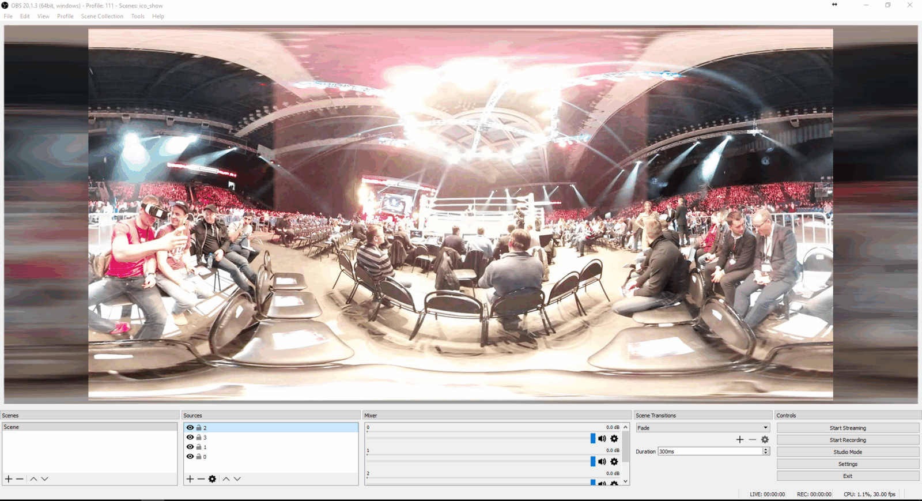Image resolution: width=922 pixels, height=501 pixels.
Task: Open the Tools menu
Action: [x=138, y=16]
